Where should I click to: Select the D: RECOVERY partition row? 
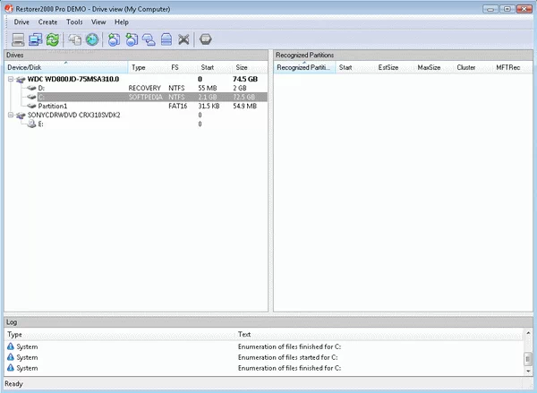tap(136, 88)
